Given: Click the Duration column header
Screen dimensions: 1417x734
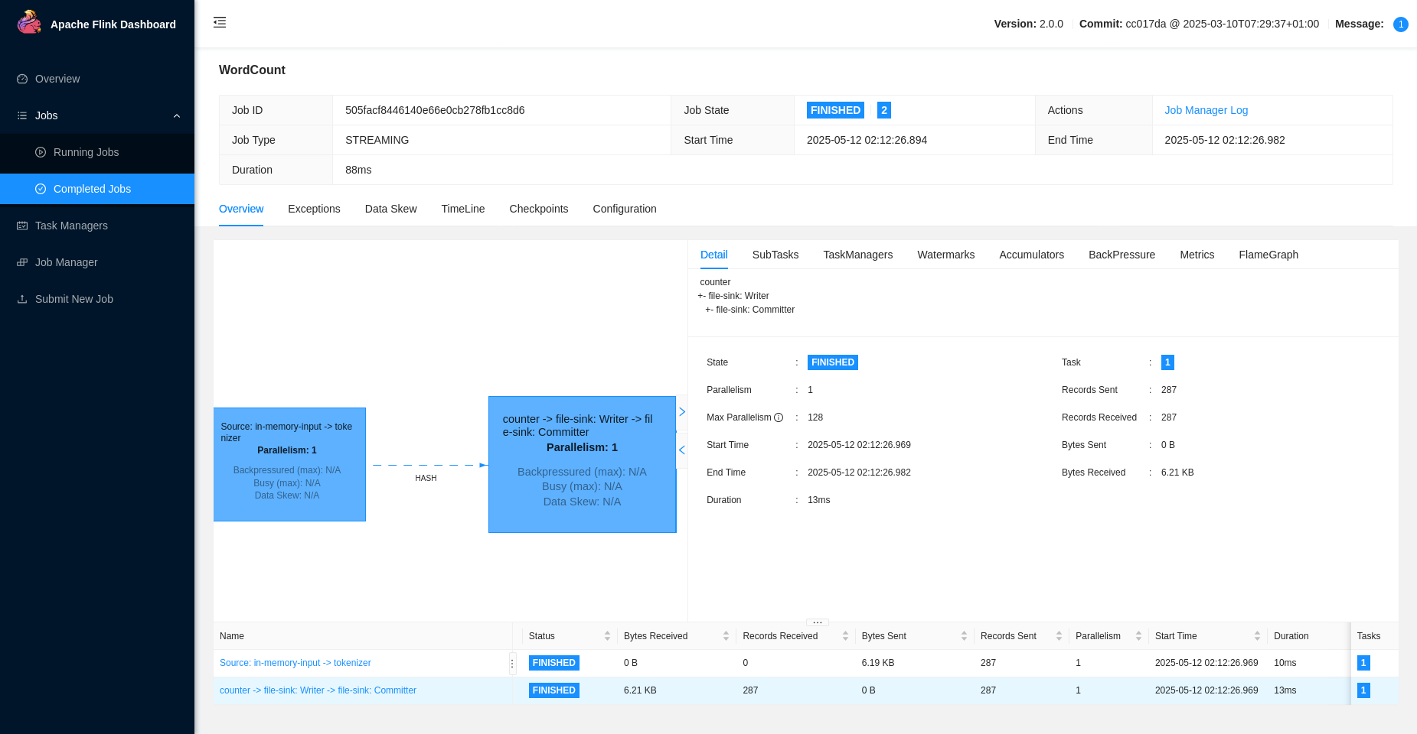Looking at the screenshot, I should (x=1291, y=636).
